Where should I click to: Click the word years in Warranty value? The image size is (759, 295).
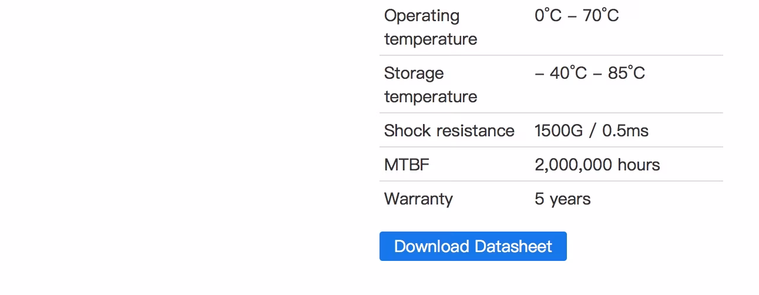(570, 199)
